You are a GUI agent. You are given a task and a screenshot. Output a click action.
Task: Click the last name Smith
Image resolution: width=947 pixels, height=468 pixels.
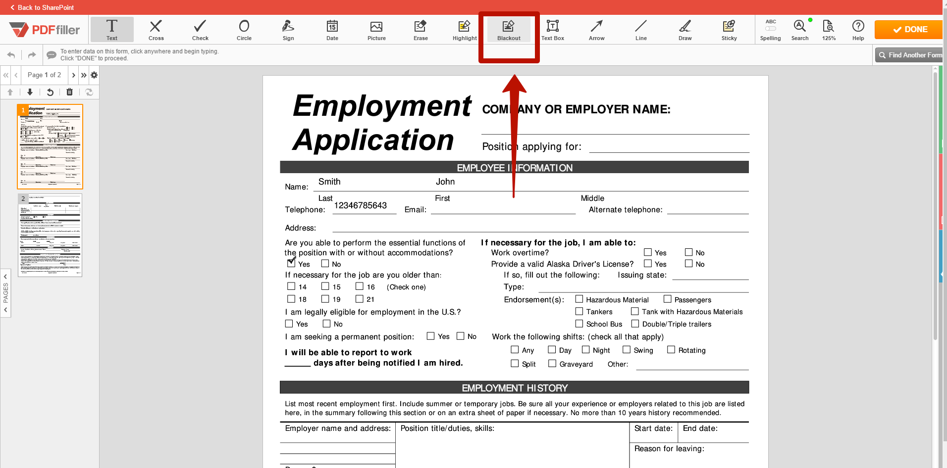tap(329, 182)
